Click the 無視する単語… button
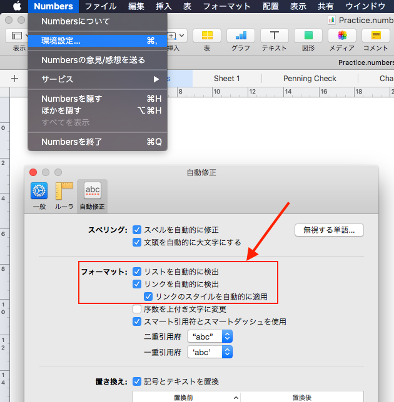 (x=329, y=230)
